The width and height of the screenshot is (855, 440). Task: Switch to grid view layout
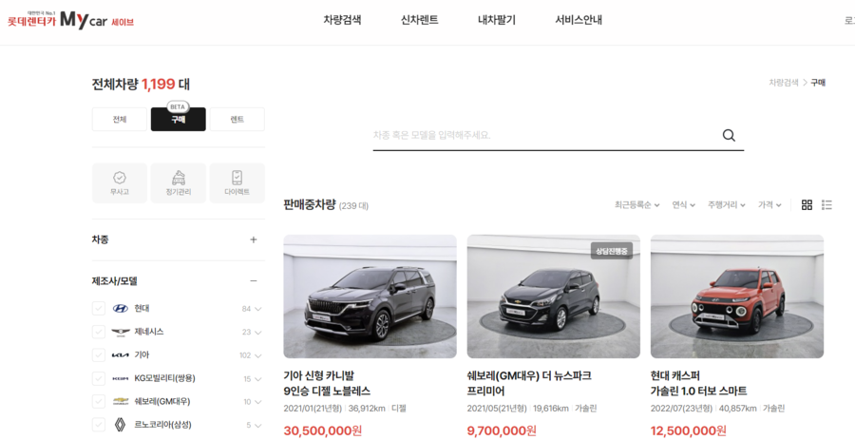[807, 205]
